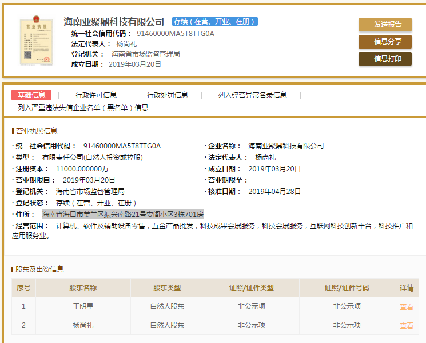426x343 pixels.
Task: Click the 营业执照信息 section heading
Action: tap(37, 131)
